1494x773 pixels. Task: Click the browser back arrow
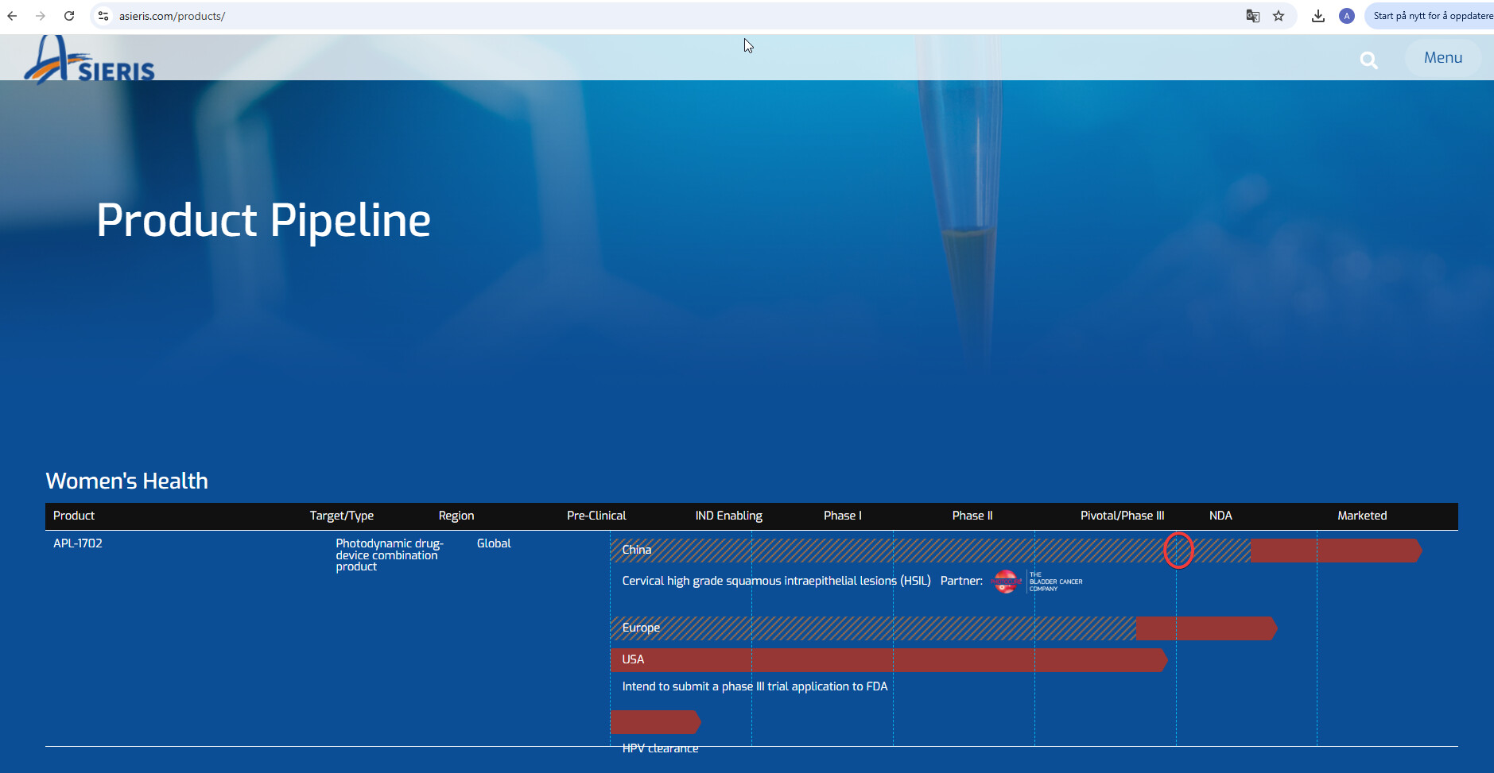(x=12, y=16)
